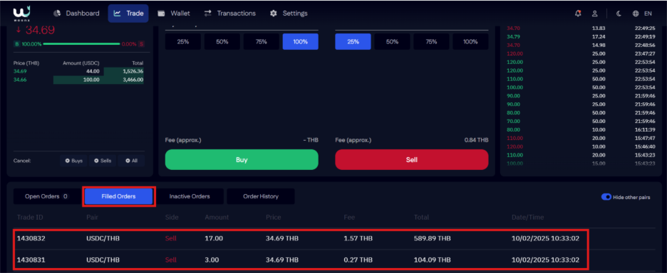The image size is (667, 273).
Task: Select 100% in buy percentage options
Action: [x=300, y=42]
